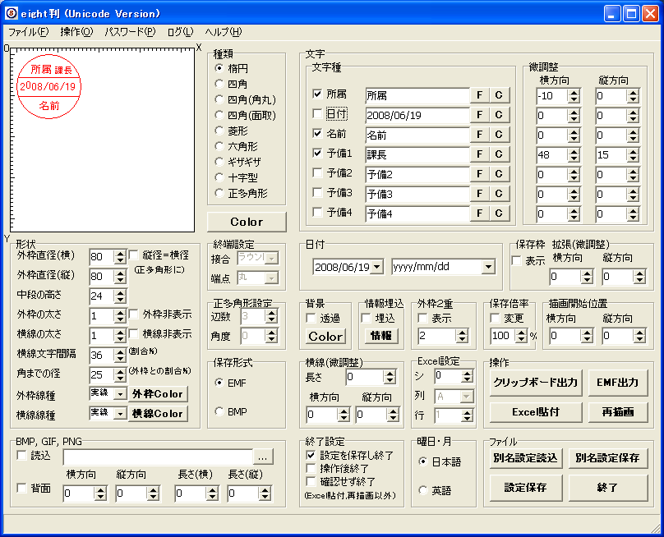The image size is (664, 537).
Task: Click the 終了 exit button
Action: pyautogui.click(x=607, y=488)
